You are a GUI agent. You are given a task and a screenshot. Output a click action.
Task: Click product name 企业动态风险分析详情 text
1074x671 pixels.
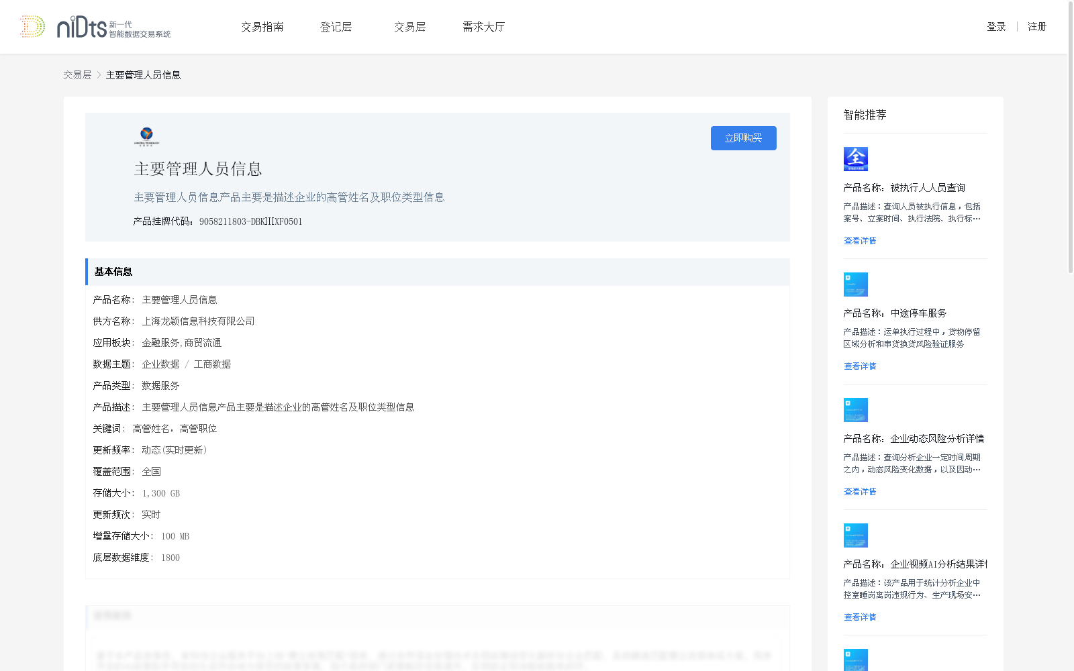pos(937,439)
